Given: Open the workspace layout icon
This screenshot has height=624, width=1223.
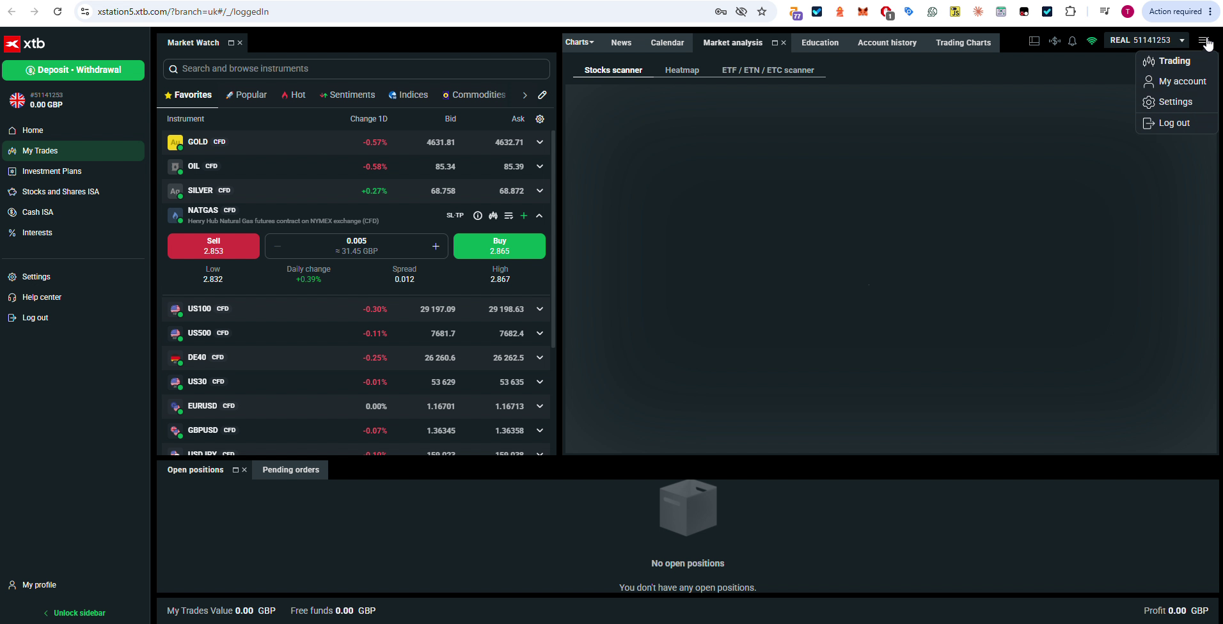Looking at the screenshot, I should click(1034, 41).
